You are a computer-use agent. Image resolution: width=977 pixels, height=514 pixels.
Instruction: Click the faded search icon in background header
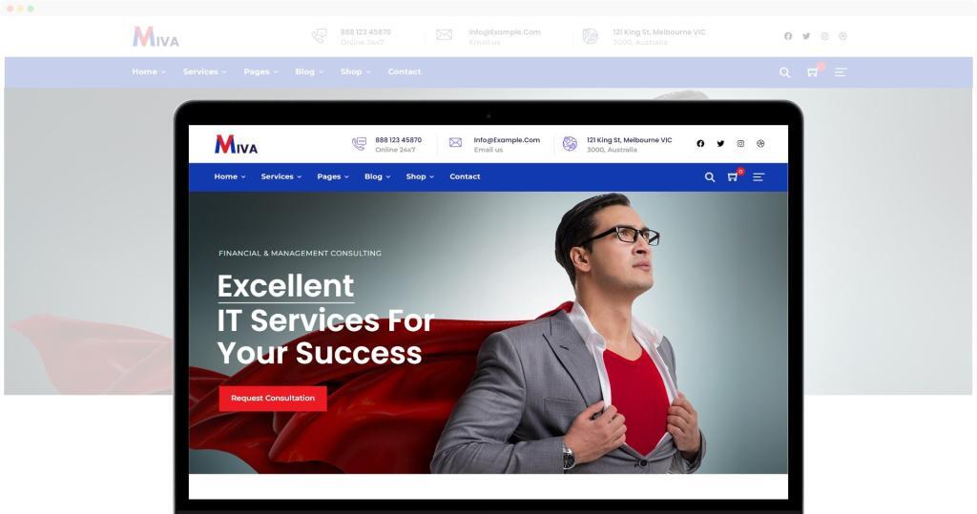point(785,72)
